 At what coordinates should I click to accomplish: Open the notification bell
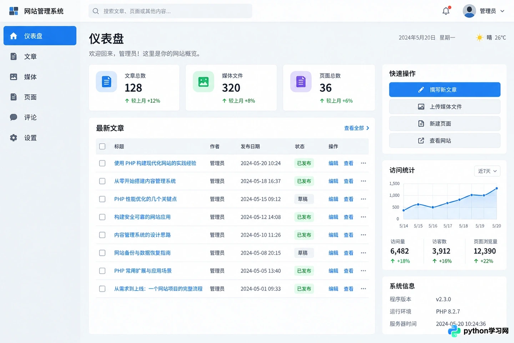coord(446,11)
